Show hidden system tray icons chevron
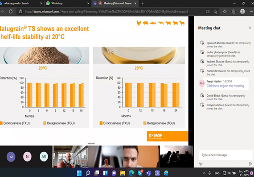The image size is (254, 177). click(x=204, y=173)
